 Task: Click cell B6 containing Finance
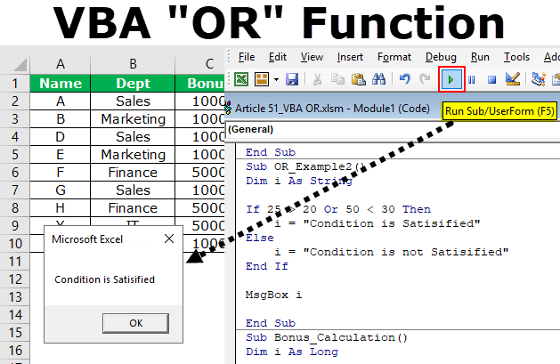[133, 173]
